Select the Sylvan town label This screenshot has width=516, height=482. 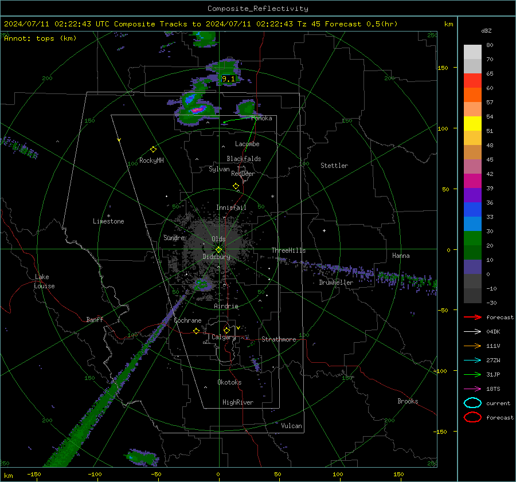tap(219, 169)
